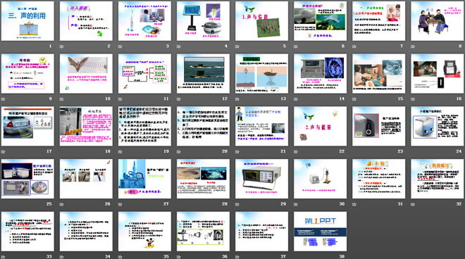Select slide 32 thumbnail 巩固练习

tap(438, 179)
